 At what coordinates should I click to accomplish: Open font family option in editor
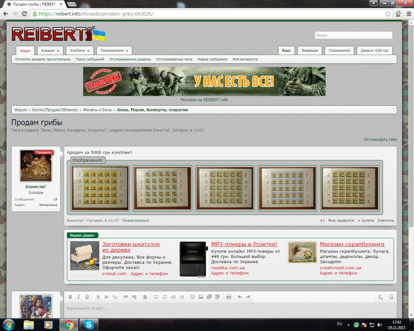(115, 297)
